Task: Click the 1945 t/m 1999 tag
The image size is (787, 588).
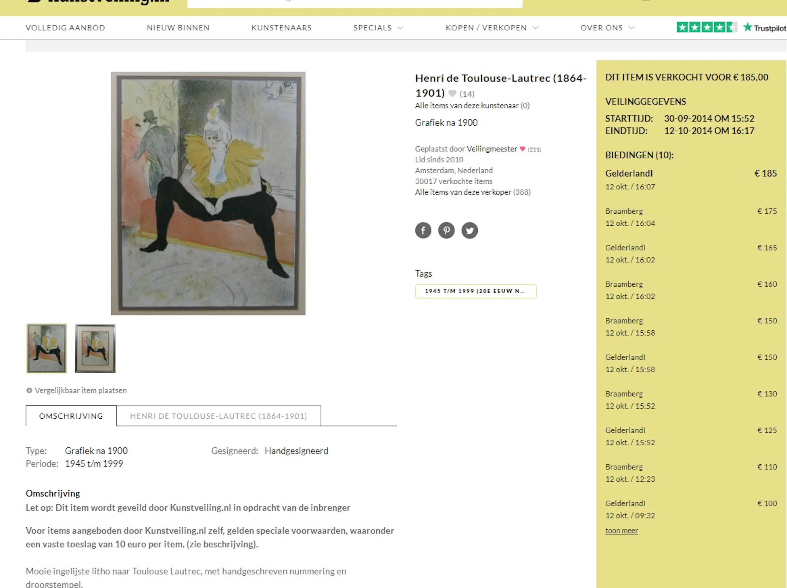Action: coord(476,291)
